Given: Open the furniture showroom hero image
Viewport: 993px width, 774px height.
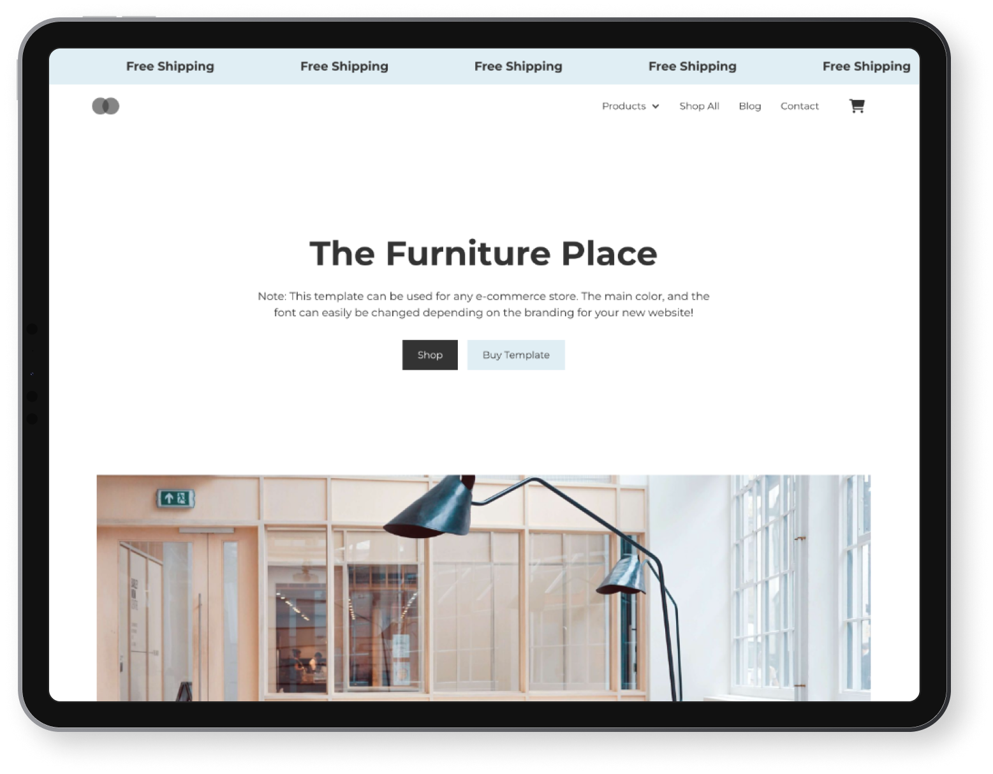Looking at the screenshot, I should (x=483, y=588).
